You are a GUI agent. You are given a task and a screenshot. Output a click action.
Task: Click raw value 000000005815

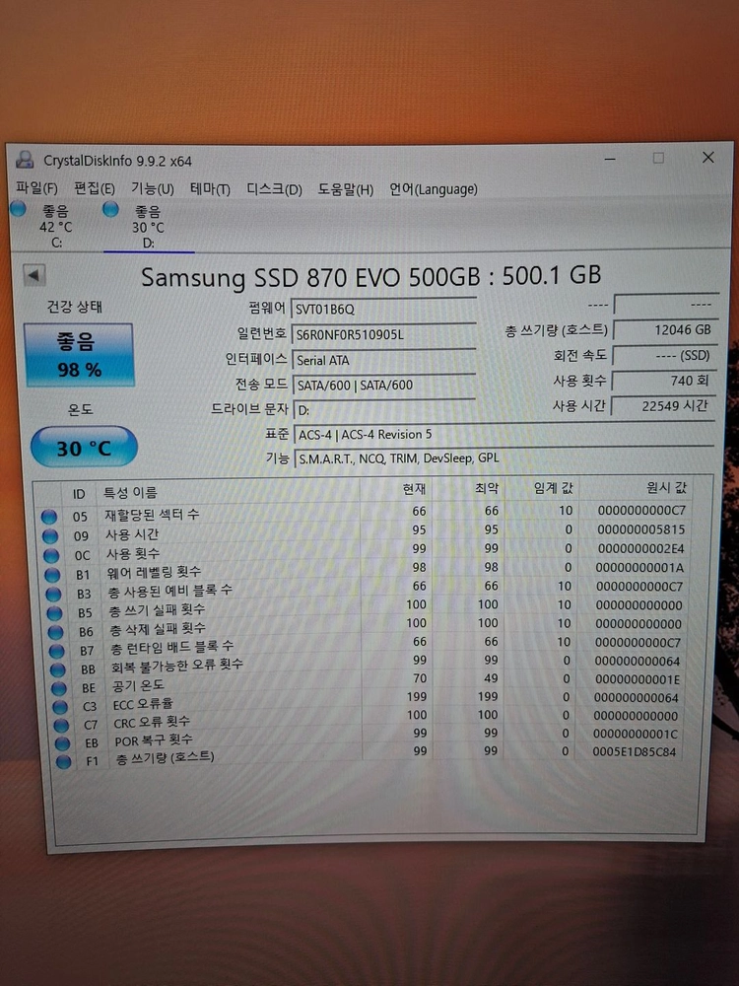click(x=640, y=529)
